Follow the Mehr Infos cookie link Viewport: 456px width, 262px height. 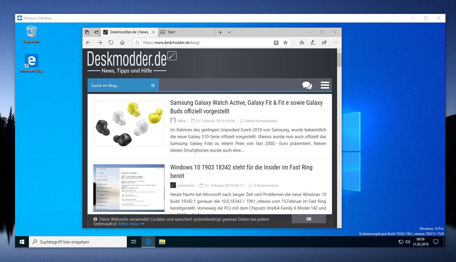tap(131, 224)
